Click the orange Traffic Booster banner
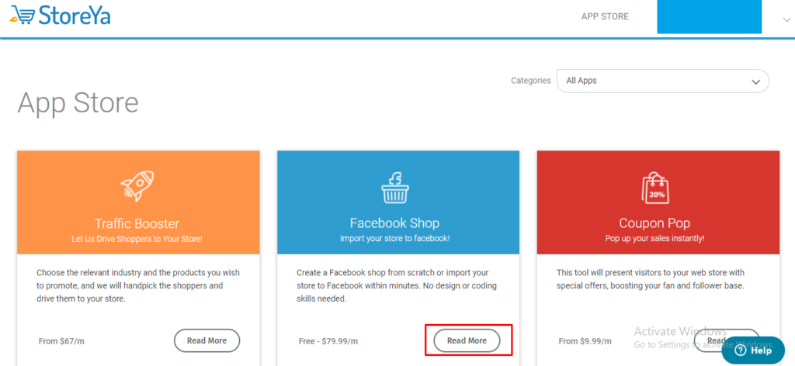 click(138, 202)
